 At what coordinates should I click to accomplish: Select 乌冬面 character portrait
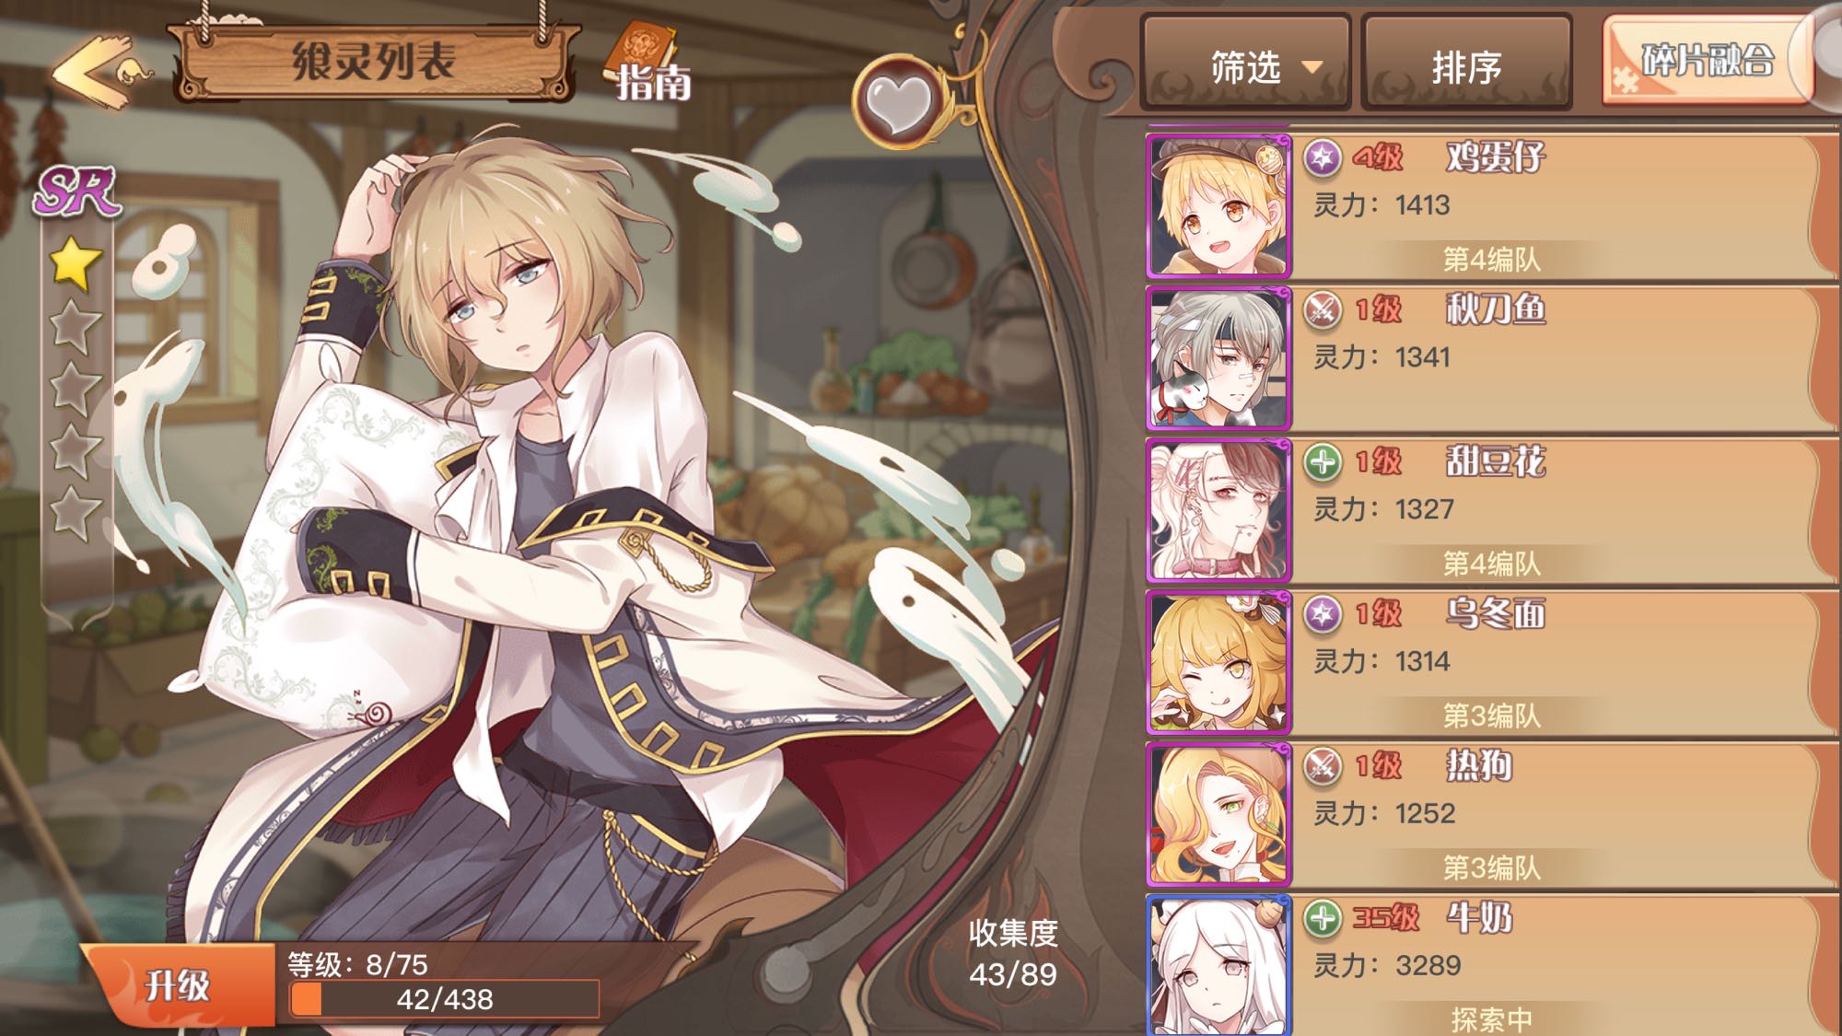pos(1218,661)
